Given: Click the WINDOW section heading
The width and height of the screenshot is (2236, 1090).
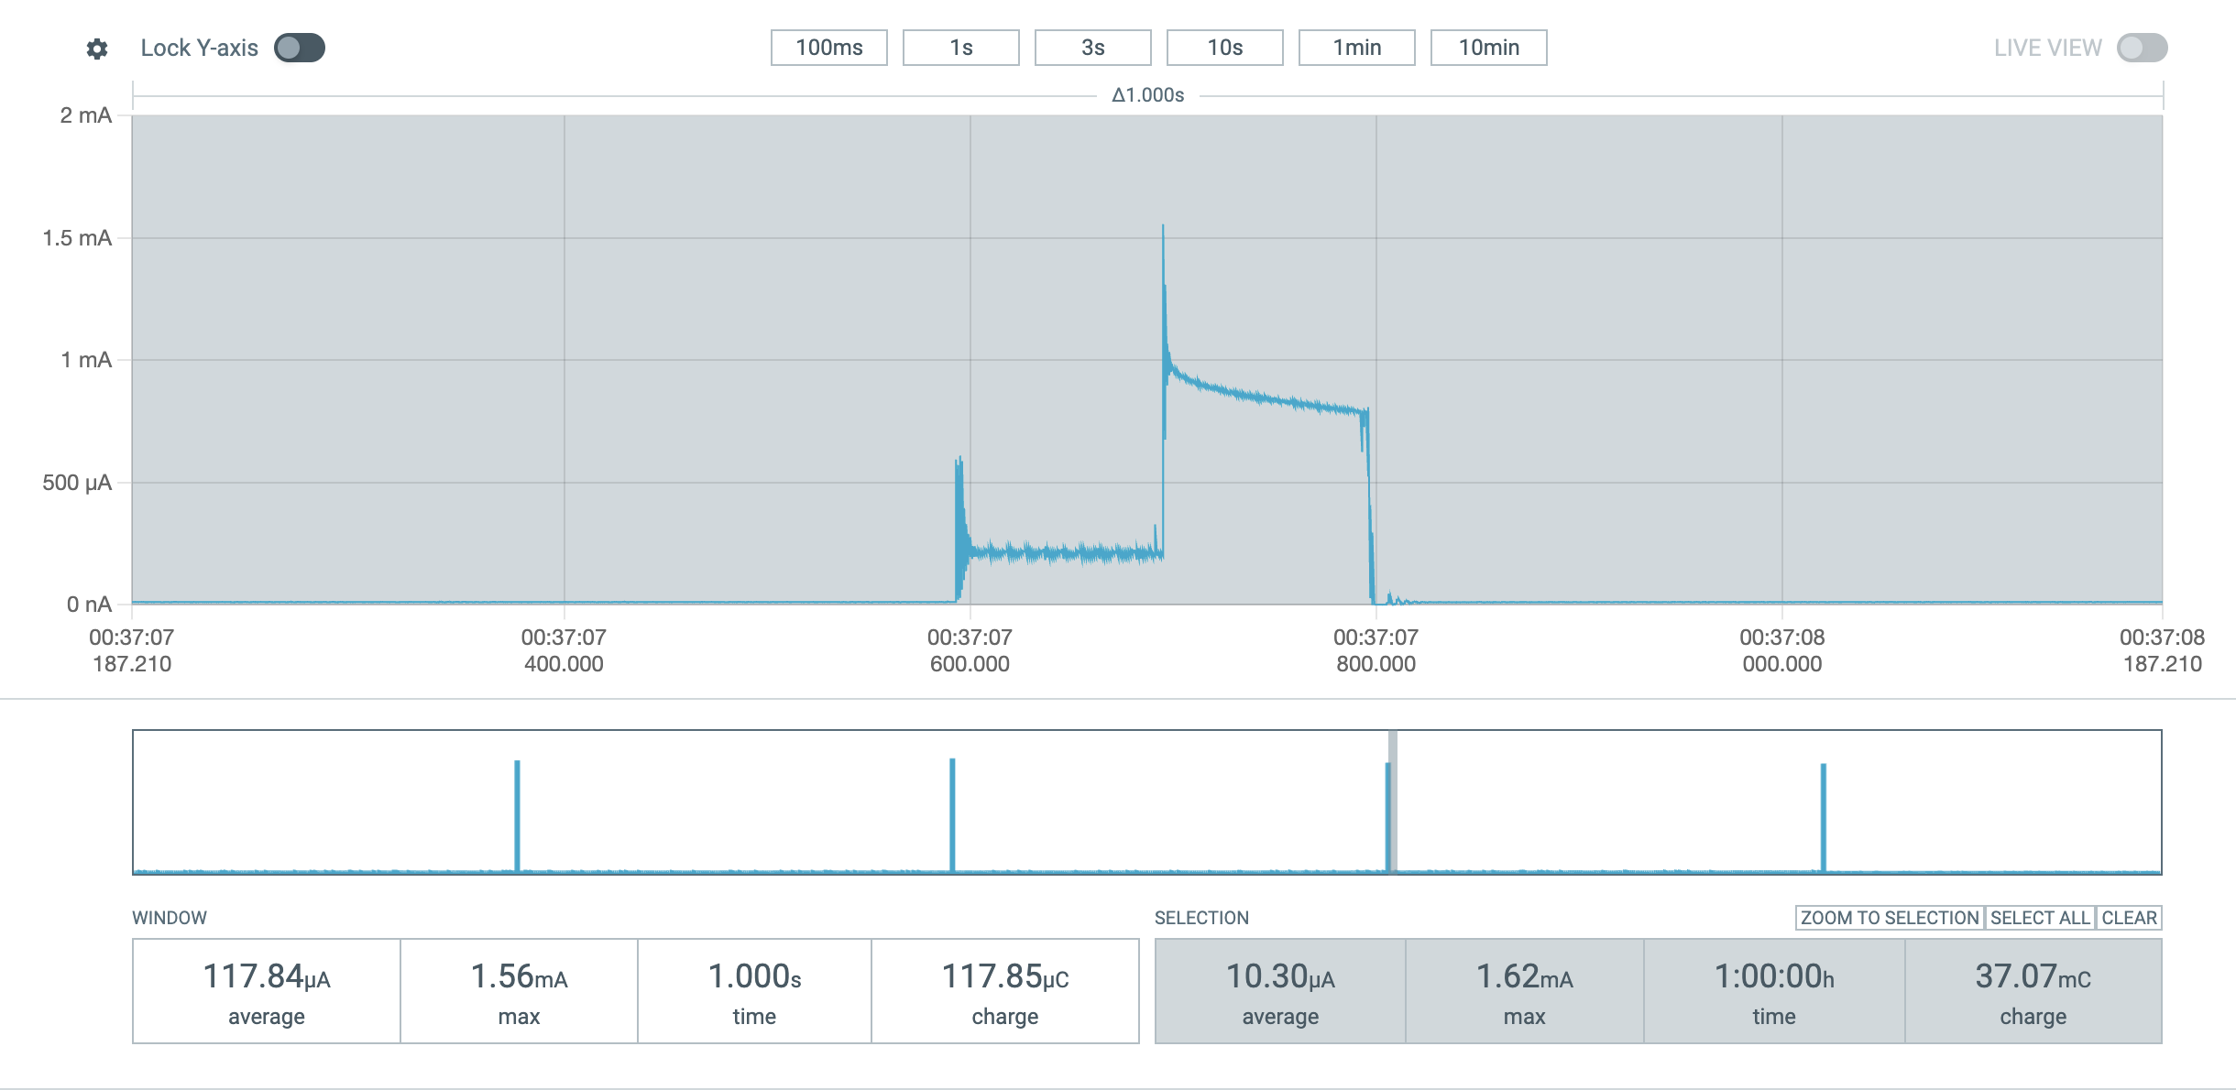Looking at the screenshot, I should (170, 918).
